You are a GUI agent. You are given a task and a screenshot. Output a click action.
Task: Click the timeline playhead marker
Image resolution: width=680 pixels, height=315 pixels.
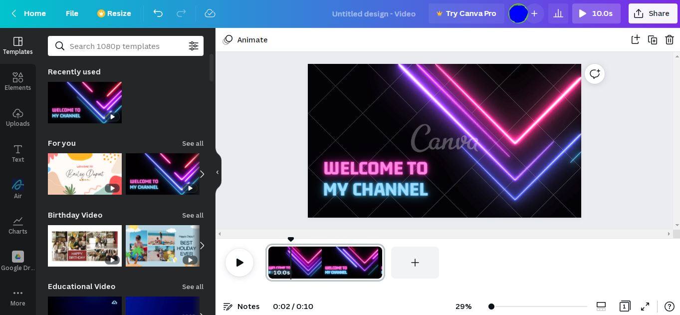point(291,240)
